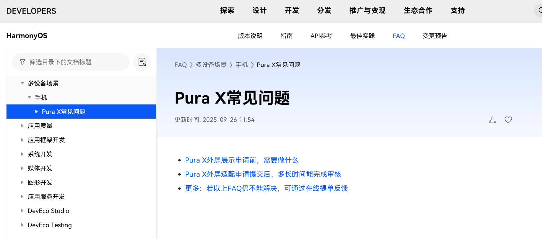This screenshot has width=542, height=239.
Task: Collapse the 多设备场景 tree node arrow
Action: point(22,83)
